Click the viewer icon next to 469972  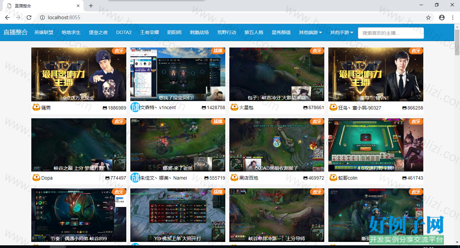(x=305, y=178)
